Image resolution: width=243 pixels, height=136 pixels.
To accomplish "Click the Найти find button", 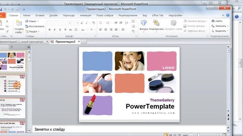I will (217, 21).
